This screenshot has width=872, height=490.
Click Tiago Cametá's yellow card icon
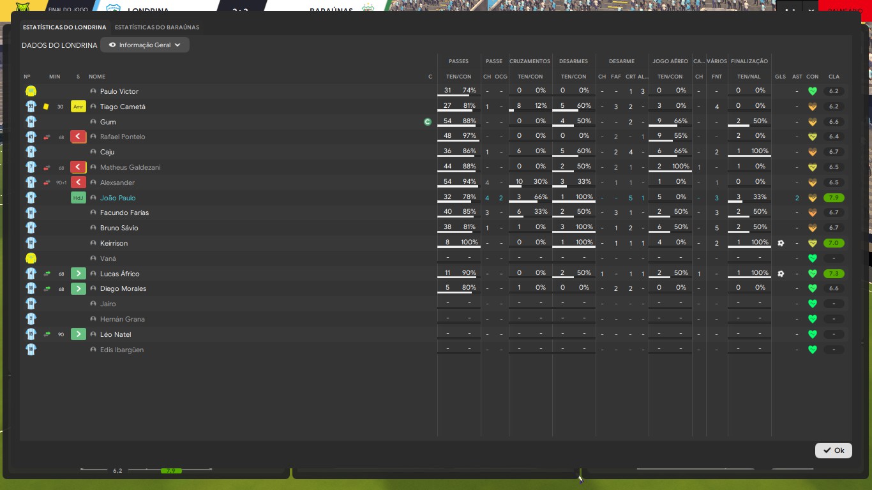[46, 107]
